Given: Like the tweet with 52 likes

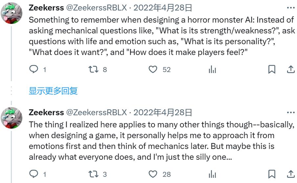Looking at the screenshot, I should coord(153,69).
